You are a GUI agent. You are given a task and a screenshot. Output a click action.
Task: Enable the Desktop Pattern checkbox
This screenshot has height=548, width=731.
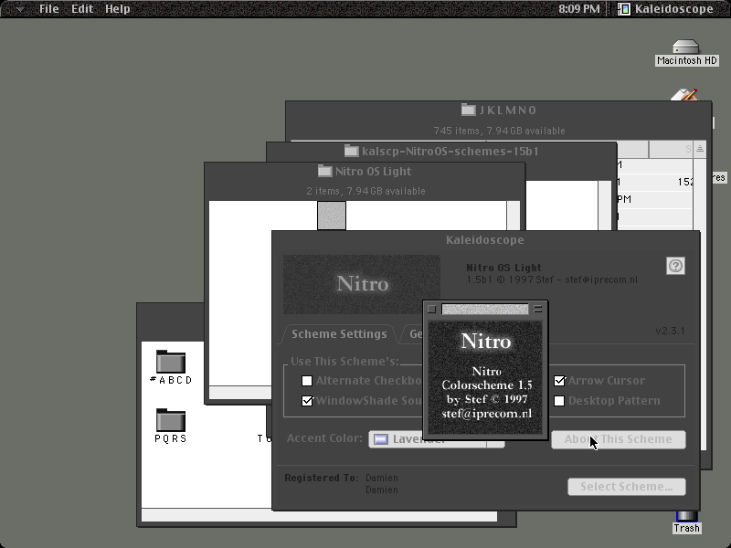[x=559, y=401]
